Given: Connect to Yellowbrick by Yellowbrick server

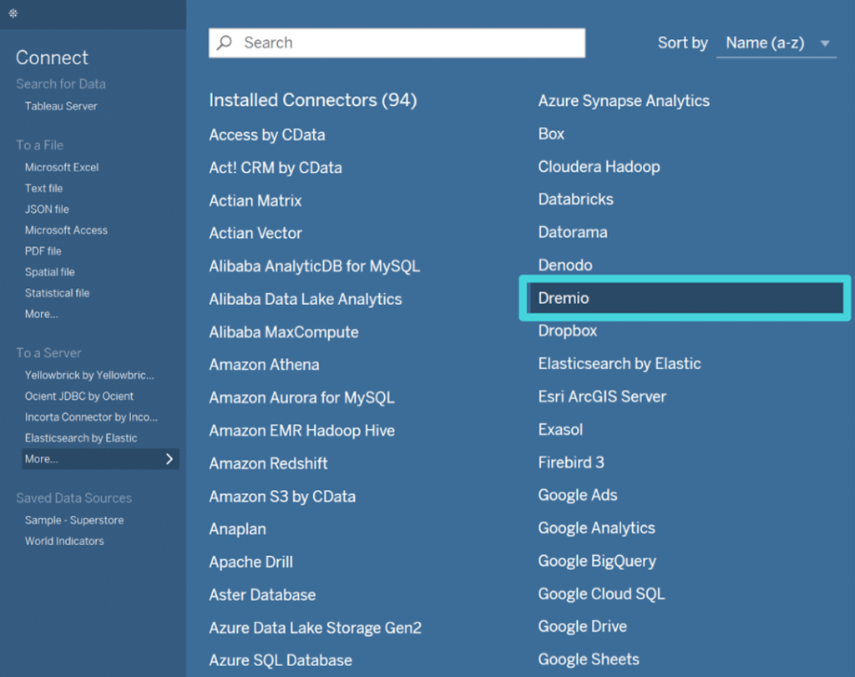Looking at the screenshot, I should pos(89,375).
